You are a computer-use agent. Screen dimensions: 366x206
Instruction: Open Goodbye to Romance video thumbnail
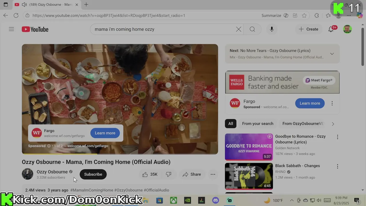point(249,147)
